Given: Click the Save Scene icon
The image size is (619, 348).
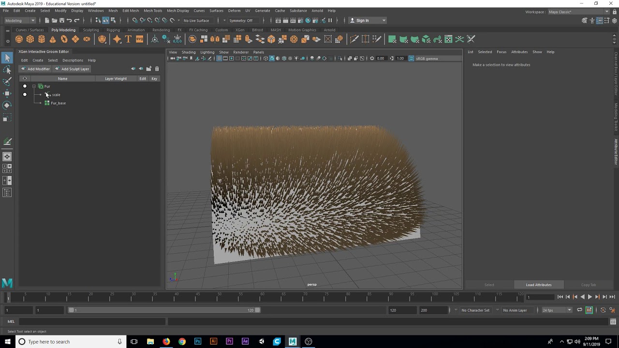Looking at the screenshot, I should tap(61, 20).
